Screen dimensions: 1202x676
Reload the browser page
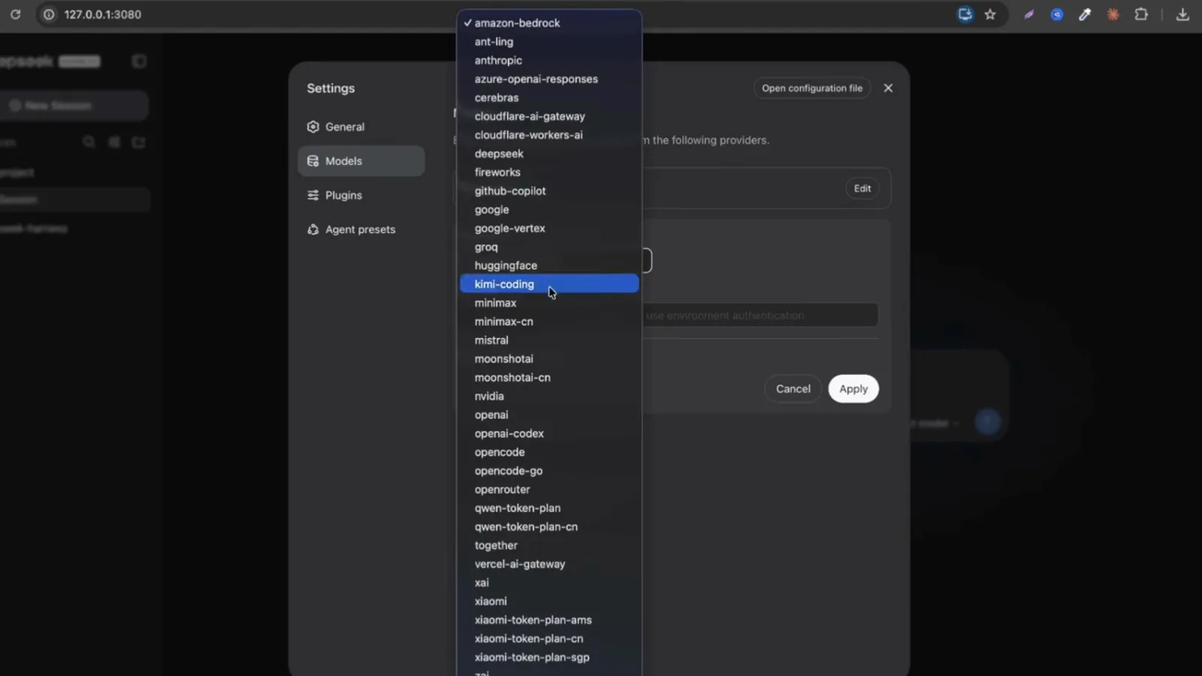pos(15,14)
